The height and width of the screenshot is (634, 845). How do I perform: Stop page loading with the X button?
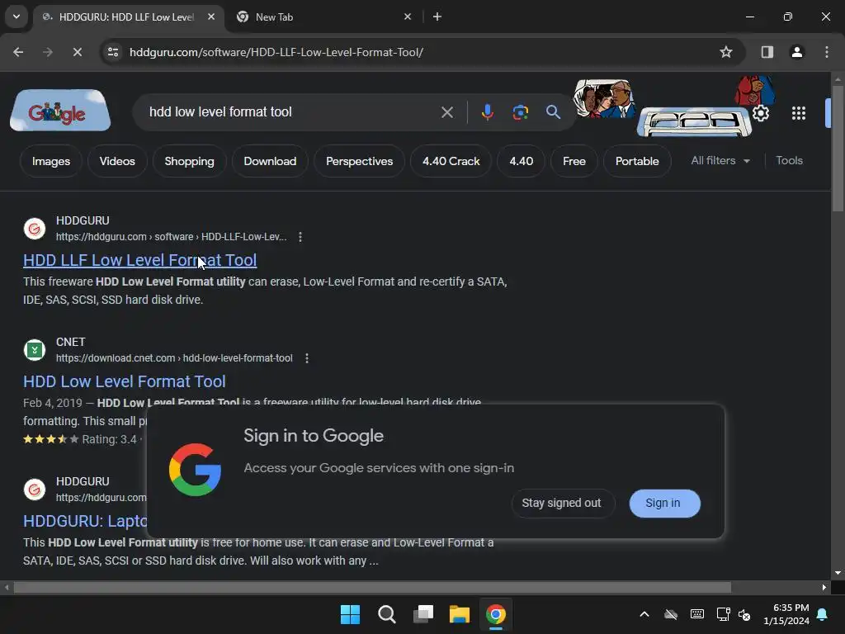click(x=77, y=52)
